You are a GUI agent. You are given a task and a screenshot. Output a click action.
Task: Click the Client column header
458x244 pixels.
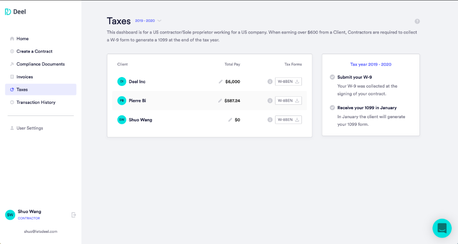123,64
